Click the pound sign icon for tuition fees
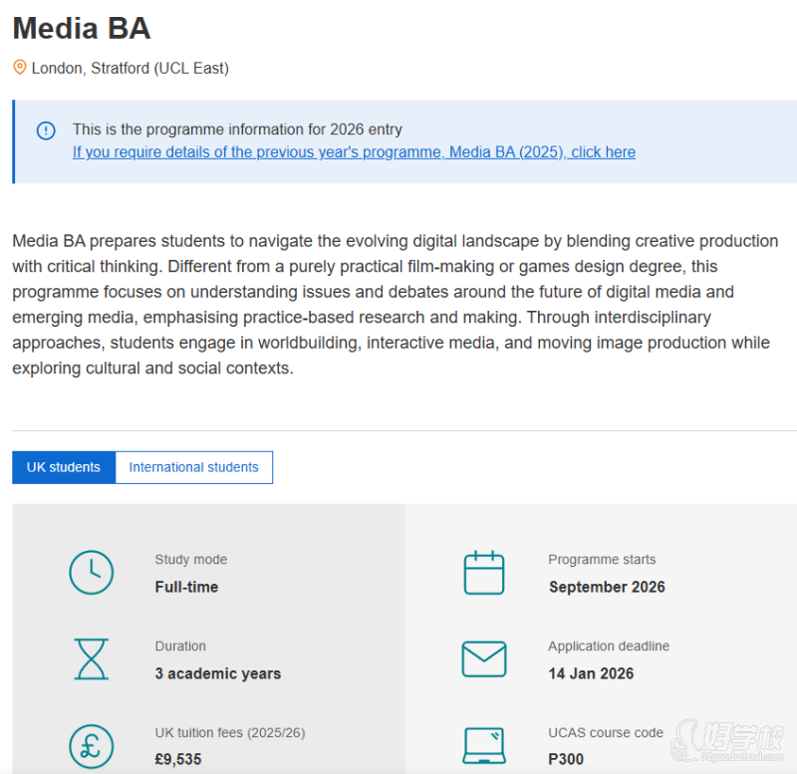 coord(91,746)
